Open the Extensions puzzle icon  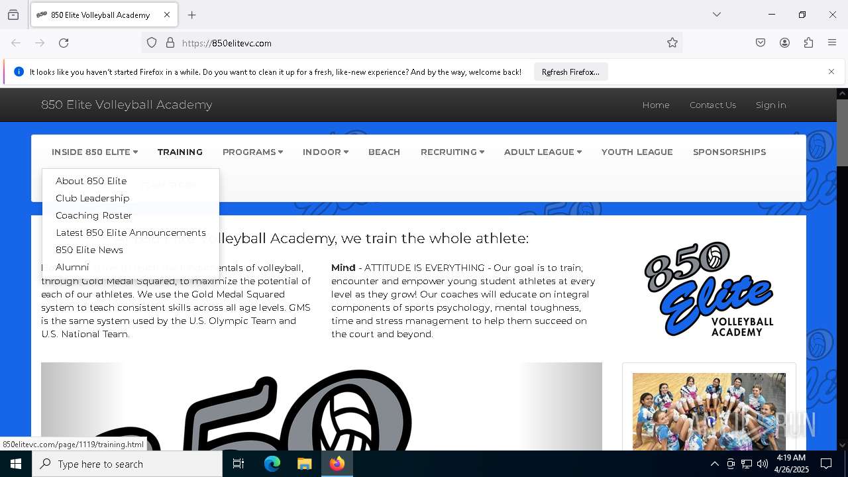point(808,43)
